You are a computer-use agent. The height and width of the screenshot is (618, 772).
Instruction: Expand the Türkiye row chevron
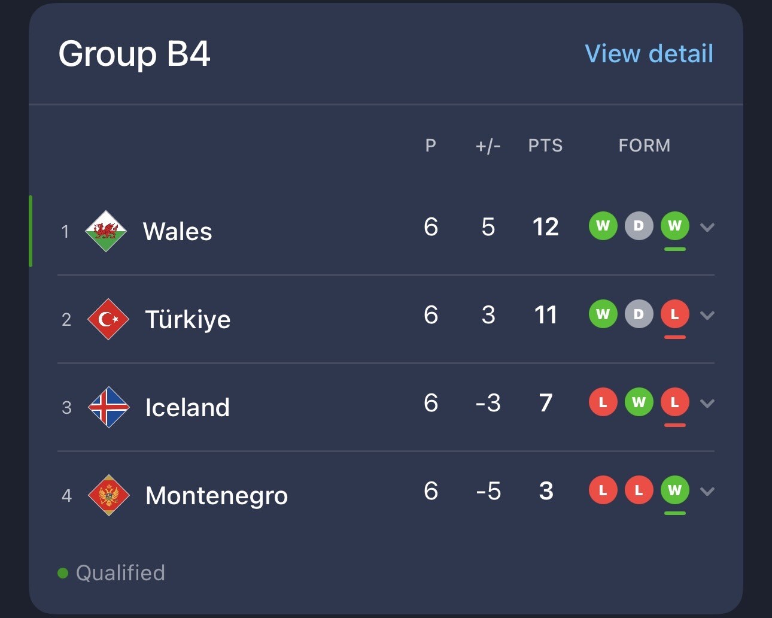(x=707, y=316)
